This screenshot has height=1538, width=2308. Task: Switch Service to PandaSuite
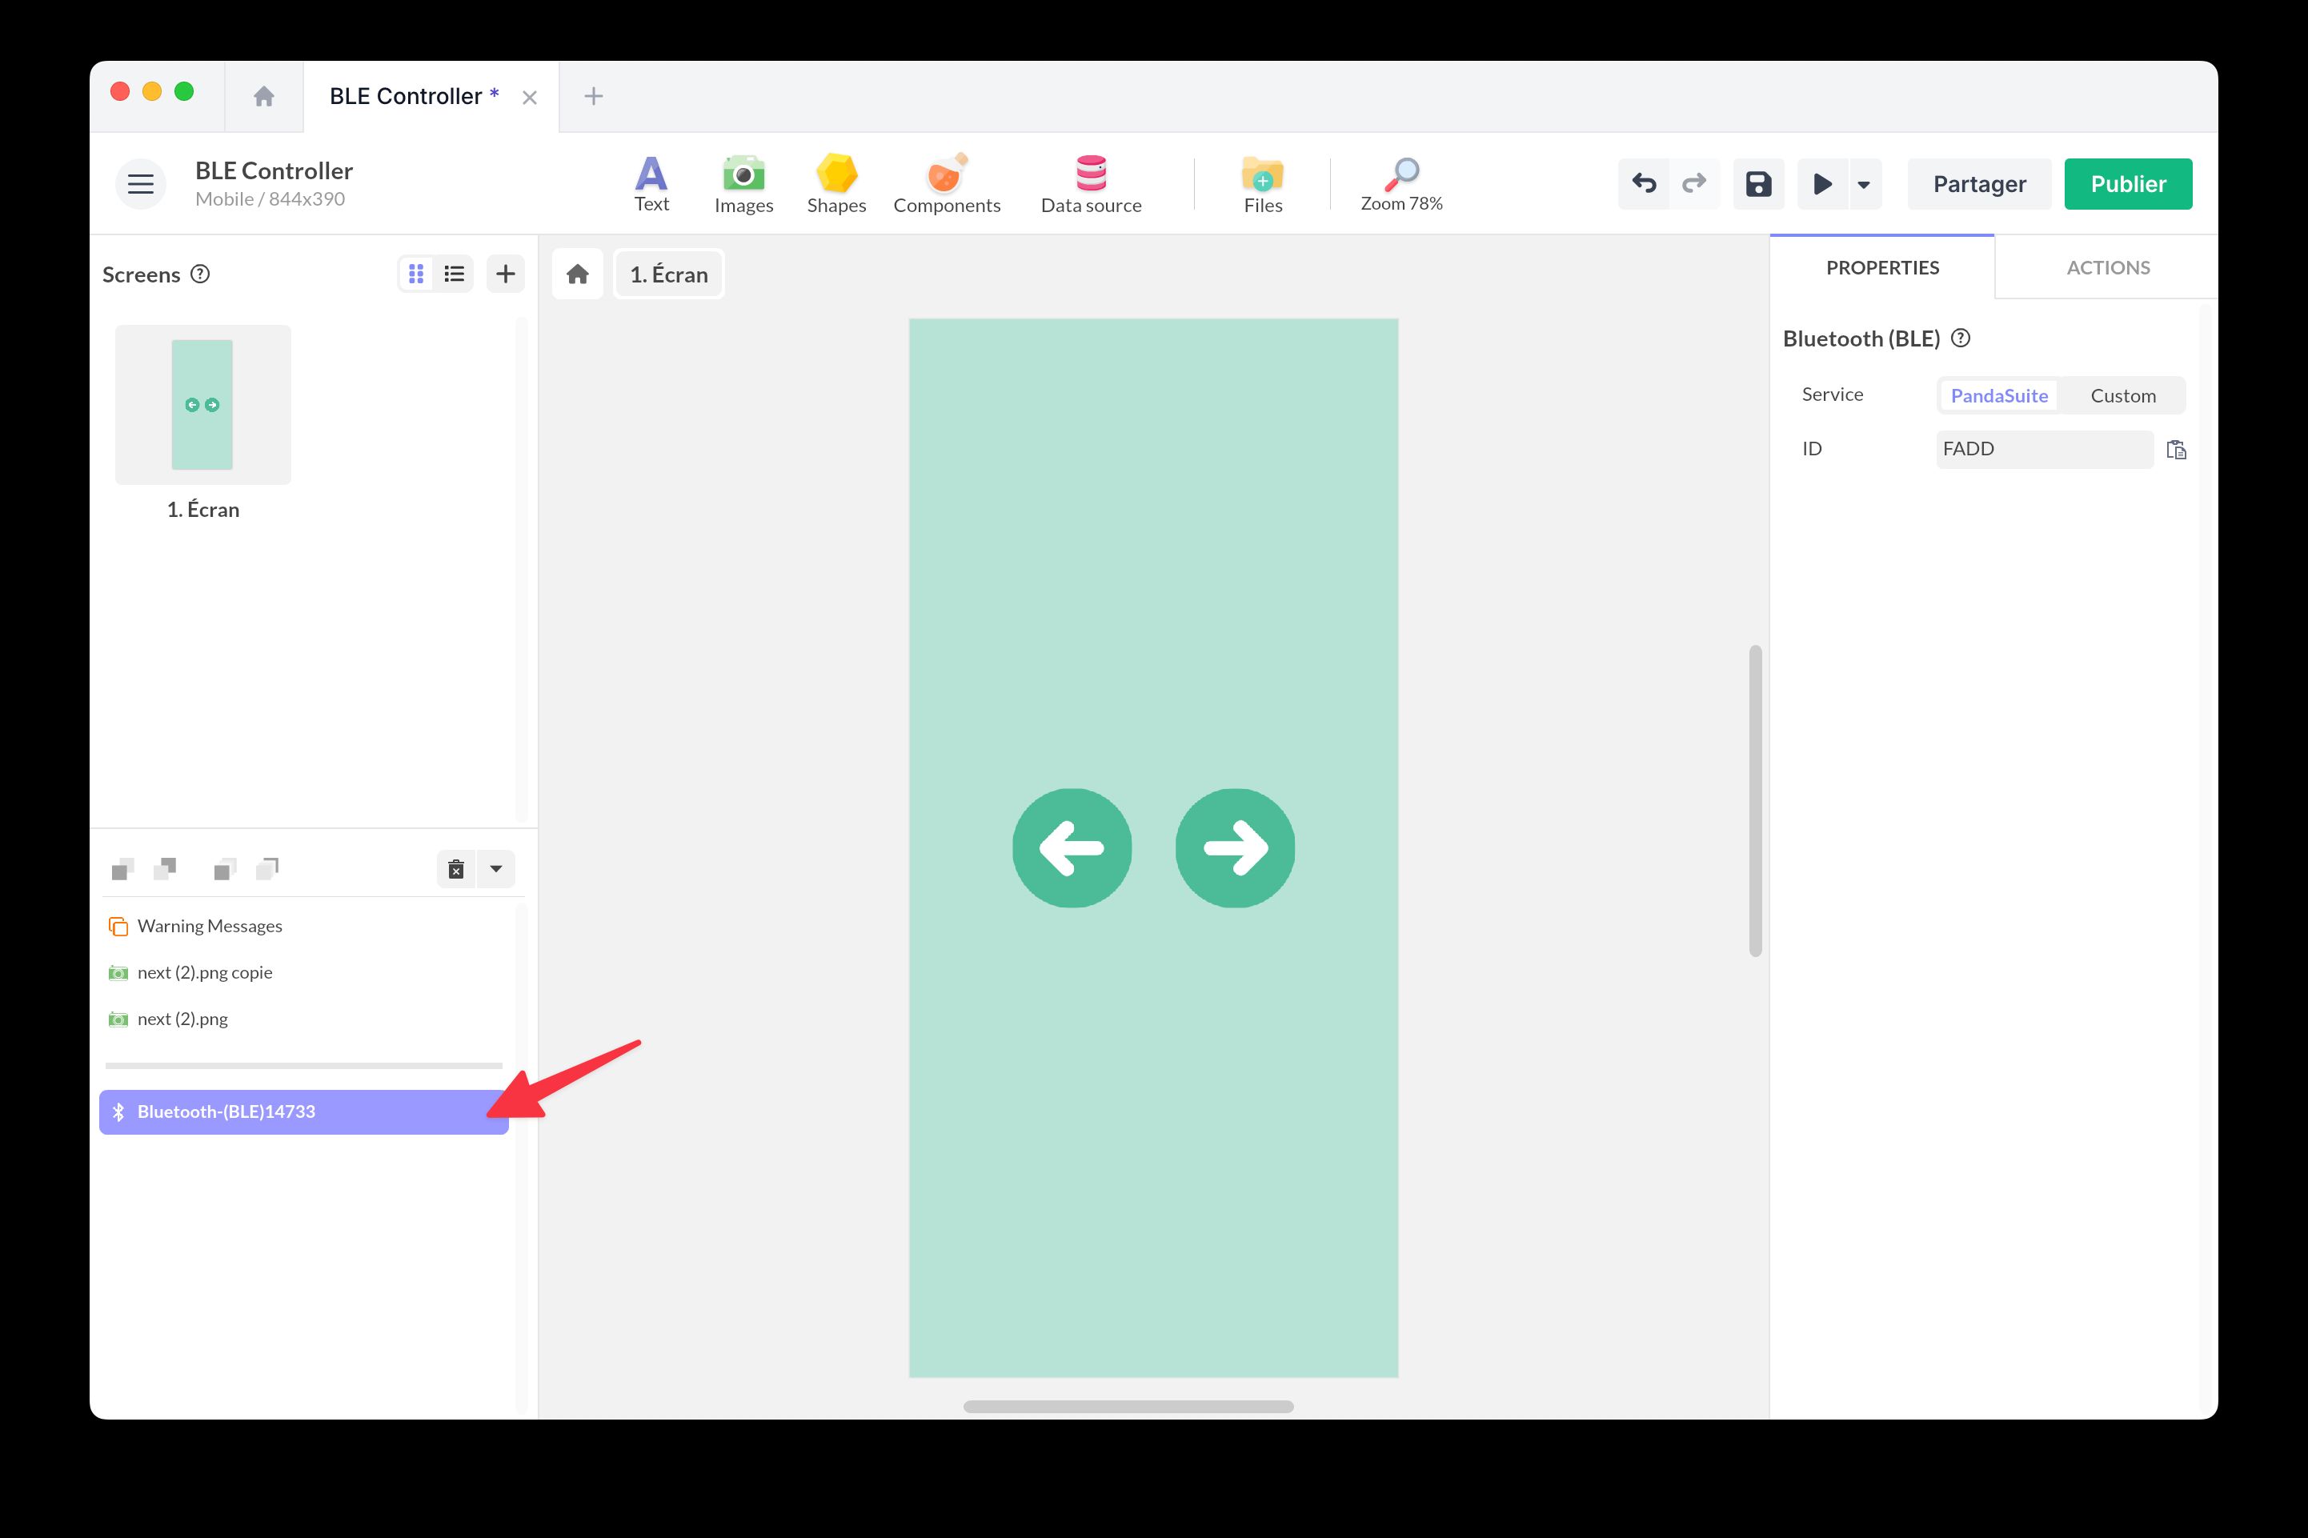click(1999, 395)
